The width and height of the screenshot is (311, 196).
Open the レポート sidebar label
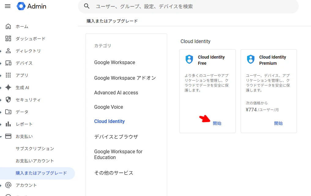pos(24,124)
